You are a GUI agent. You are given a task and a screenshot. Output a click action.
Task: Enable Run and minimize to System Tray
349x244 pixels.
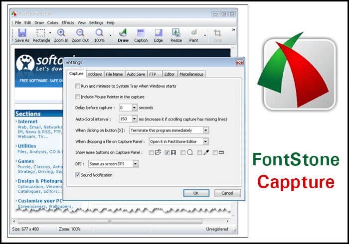[77, 86]
